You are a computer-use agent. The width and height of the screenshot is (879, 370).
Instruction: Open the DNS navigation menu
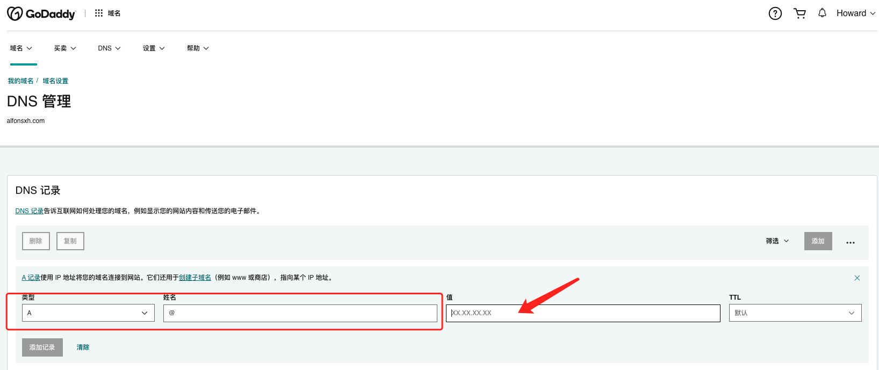tap(109, 48)
